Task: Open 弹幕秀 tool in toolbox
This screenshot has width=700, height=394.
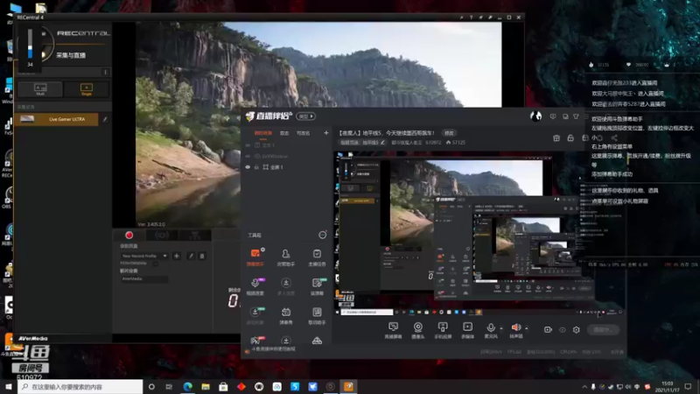Action: [286, 315]
